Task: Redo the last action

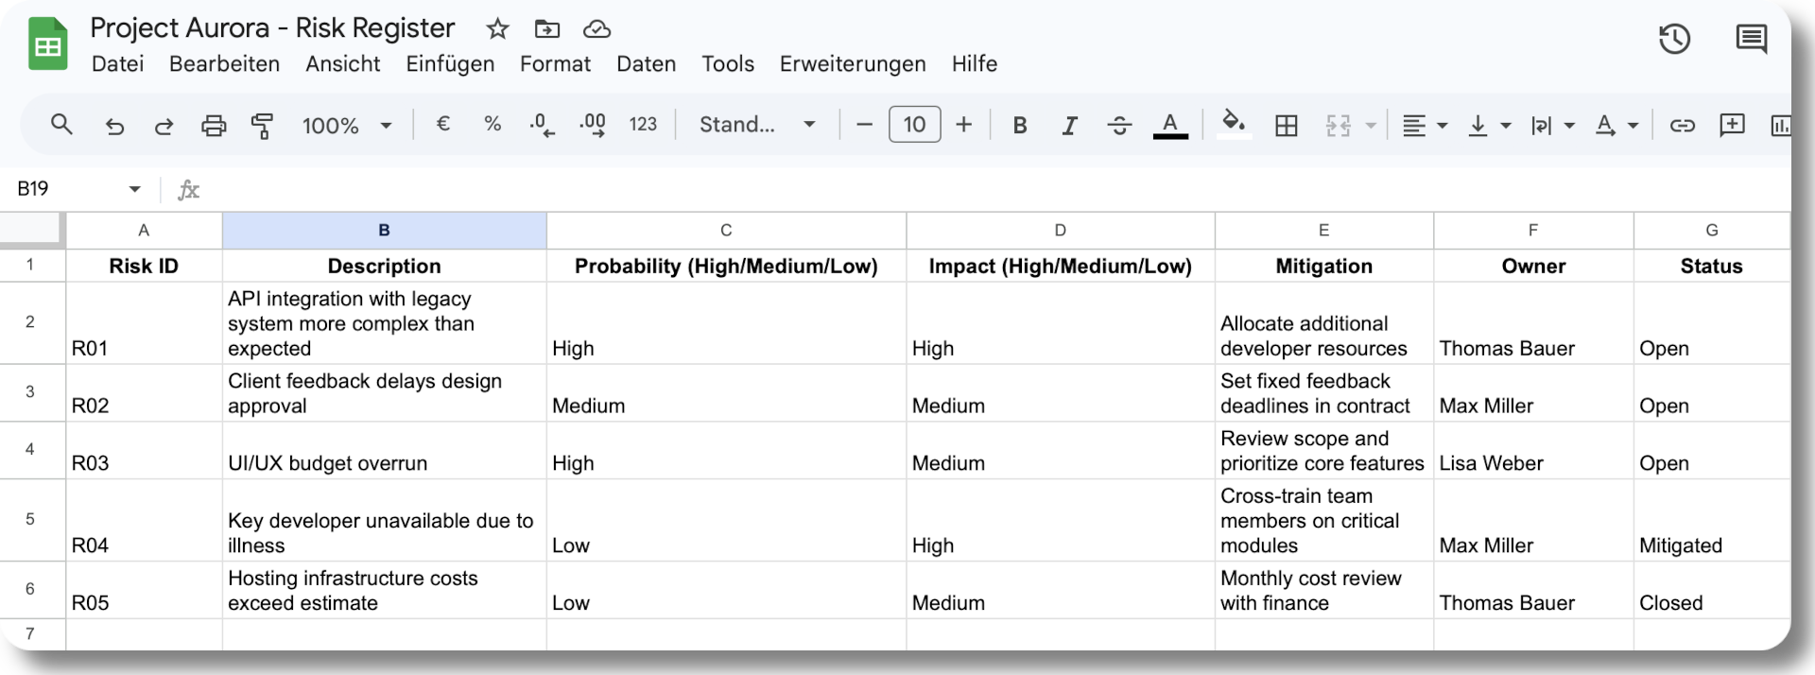Action: click(x=164, y=125)
